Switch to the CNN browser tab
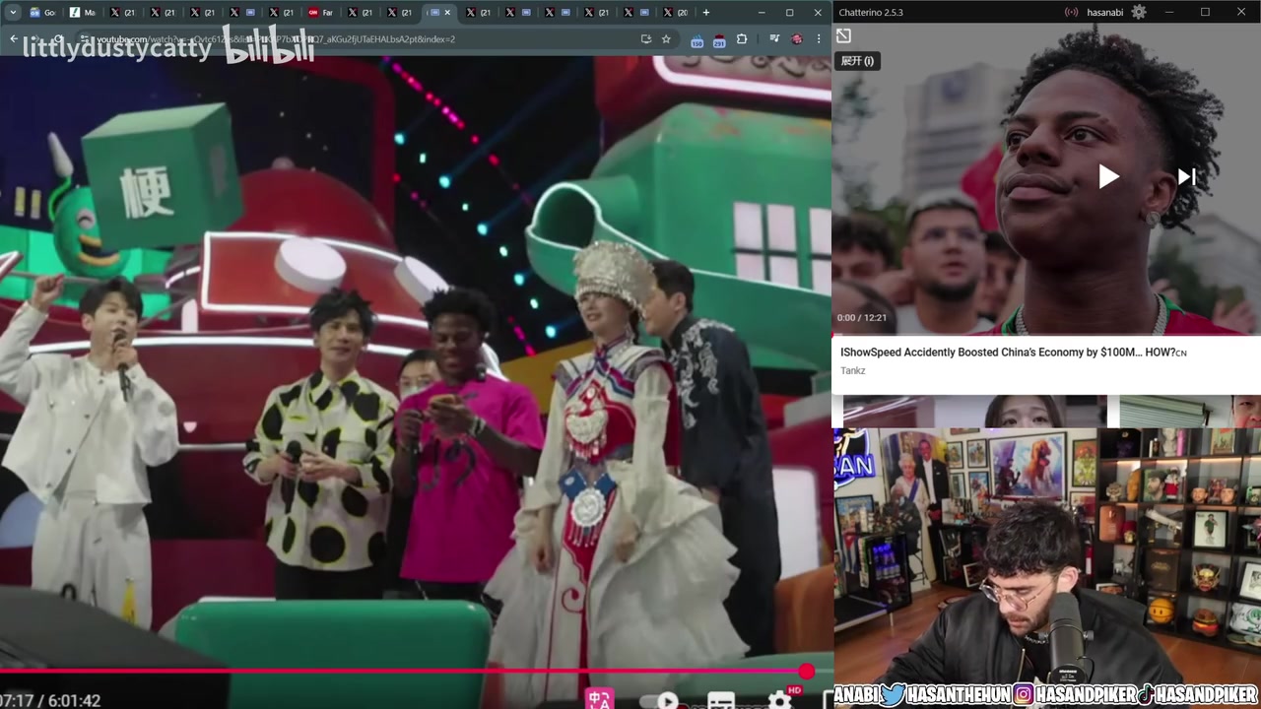This screenshot has width=1261, height=709. pyautogui.click(x=320, y=13)
